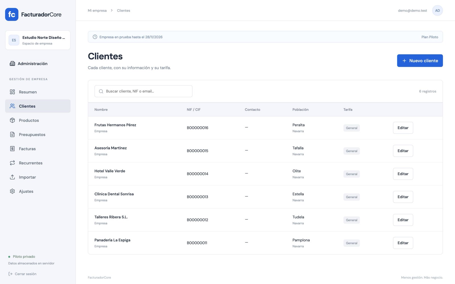Open the Resumen menu item
The width and height of the screenshot is (455, 284).
tap(38, 92)
